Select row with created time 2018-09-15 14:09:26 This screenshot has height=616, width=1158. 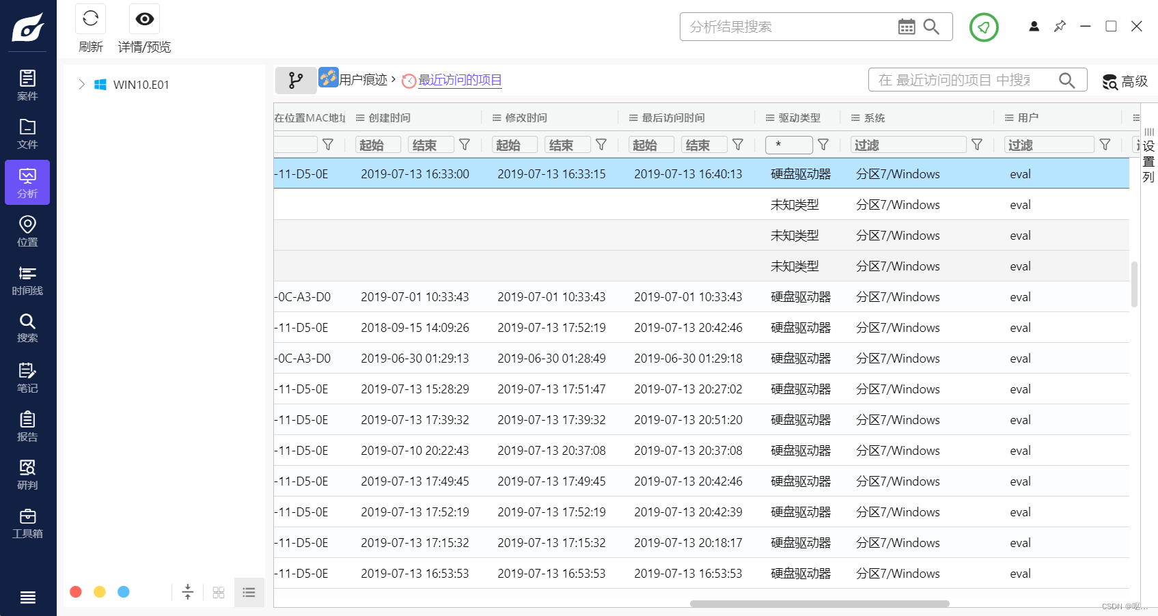(702, 327)
